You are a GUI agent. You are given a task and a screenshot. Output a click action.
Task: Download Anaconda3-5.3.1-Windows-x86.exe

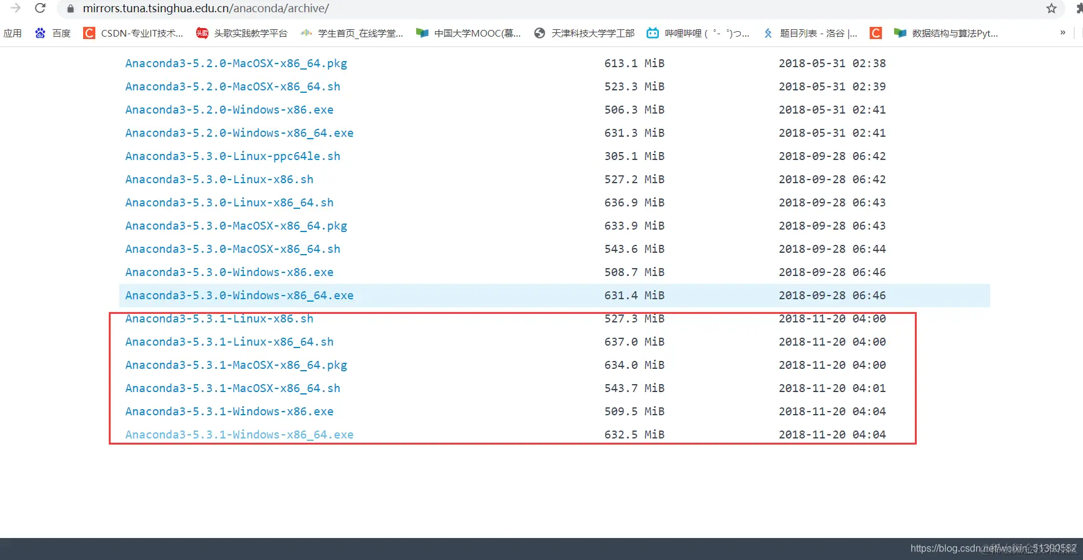tap(229, 412)
